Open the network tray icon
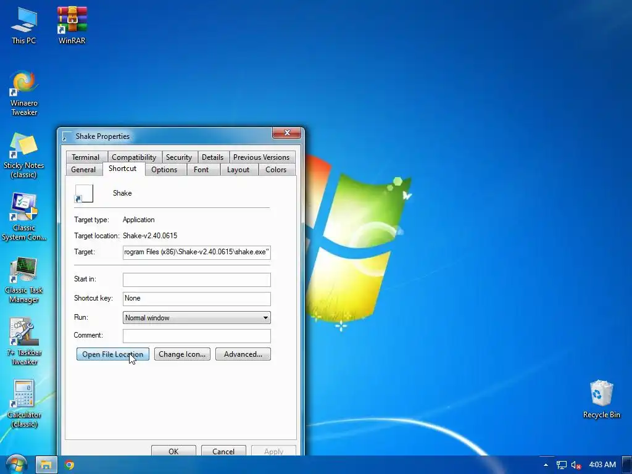 [561, 465]
